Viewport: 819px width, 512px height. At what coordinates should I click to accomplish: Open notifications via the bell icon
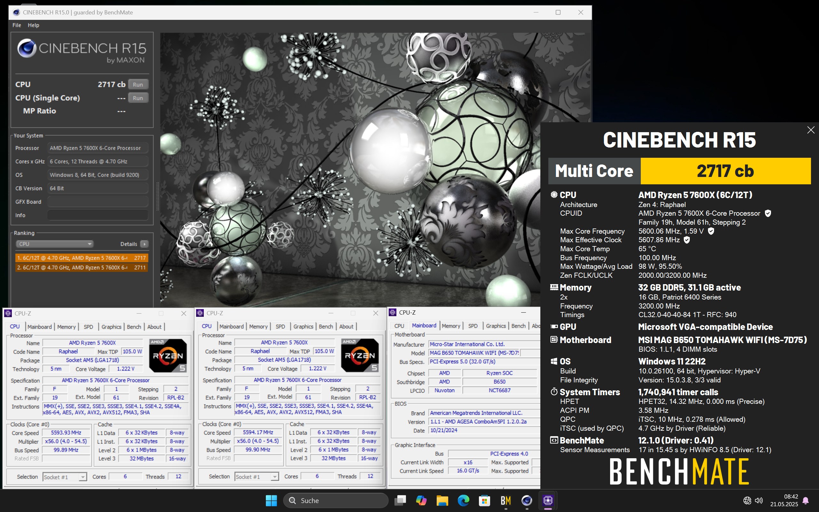click(x=806, y=500)
